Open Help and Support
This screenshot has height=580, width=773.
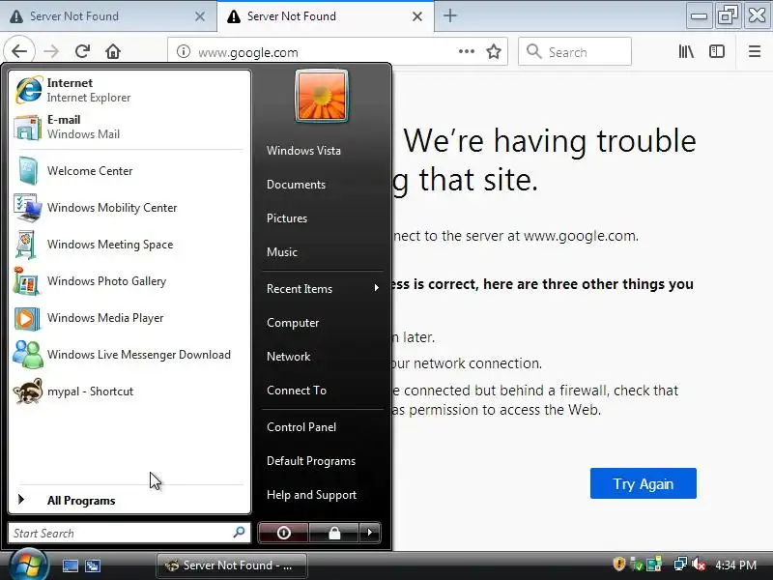(311, 495)
